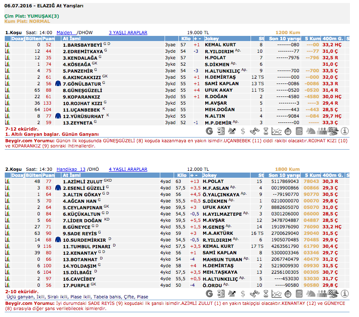Click the jockey silks icon beside GÖNÜLBATUR
This screenshot has height=317, width=359.
[x=58, y=84]
